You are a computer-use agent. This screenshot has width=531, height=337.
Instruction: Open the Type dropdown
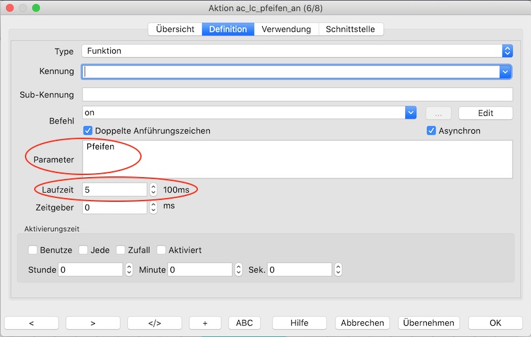[x=507, y=50]
